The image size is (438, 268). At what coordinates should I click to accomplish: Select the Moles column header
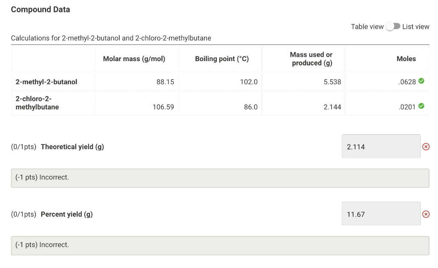[x=406, y=59]
